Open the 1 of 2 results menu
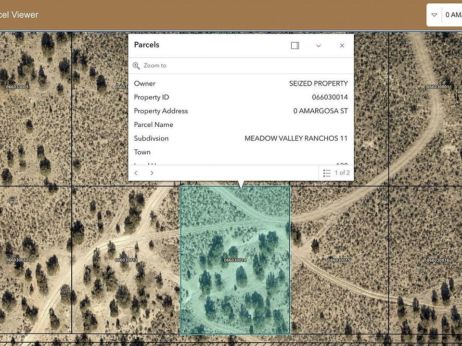Viewport: 462px width, 346px height. [x=336, y=173]
